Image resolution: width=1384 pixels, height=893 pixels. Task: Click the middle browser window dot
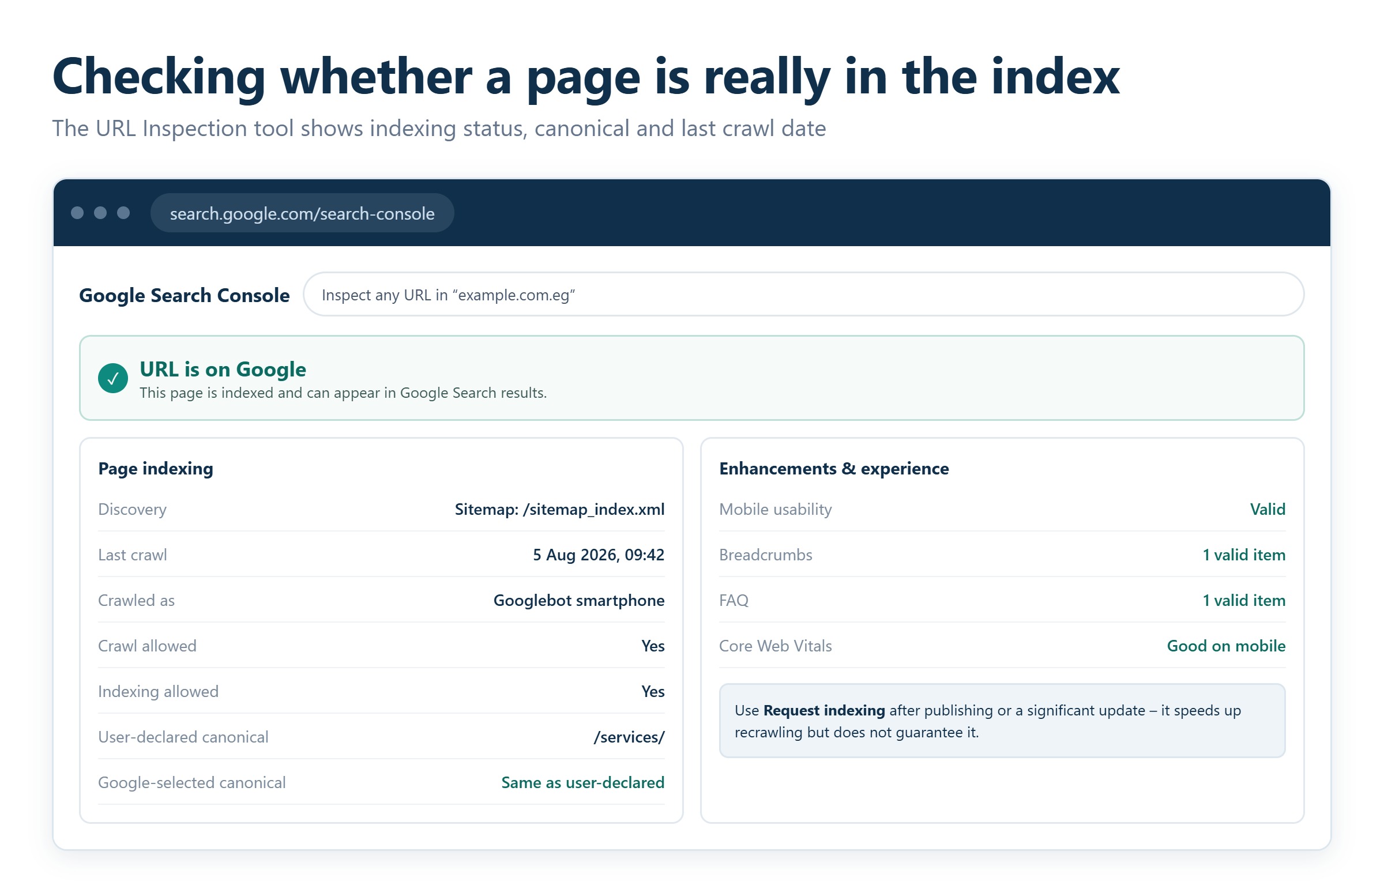pos(100,213)
